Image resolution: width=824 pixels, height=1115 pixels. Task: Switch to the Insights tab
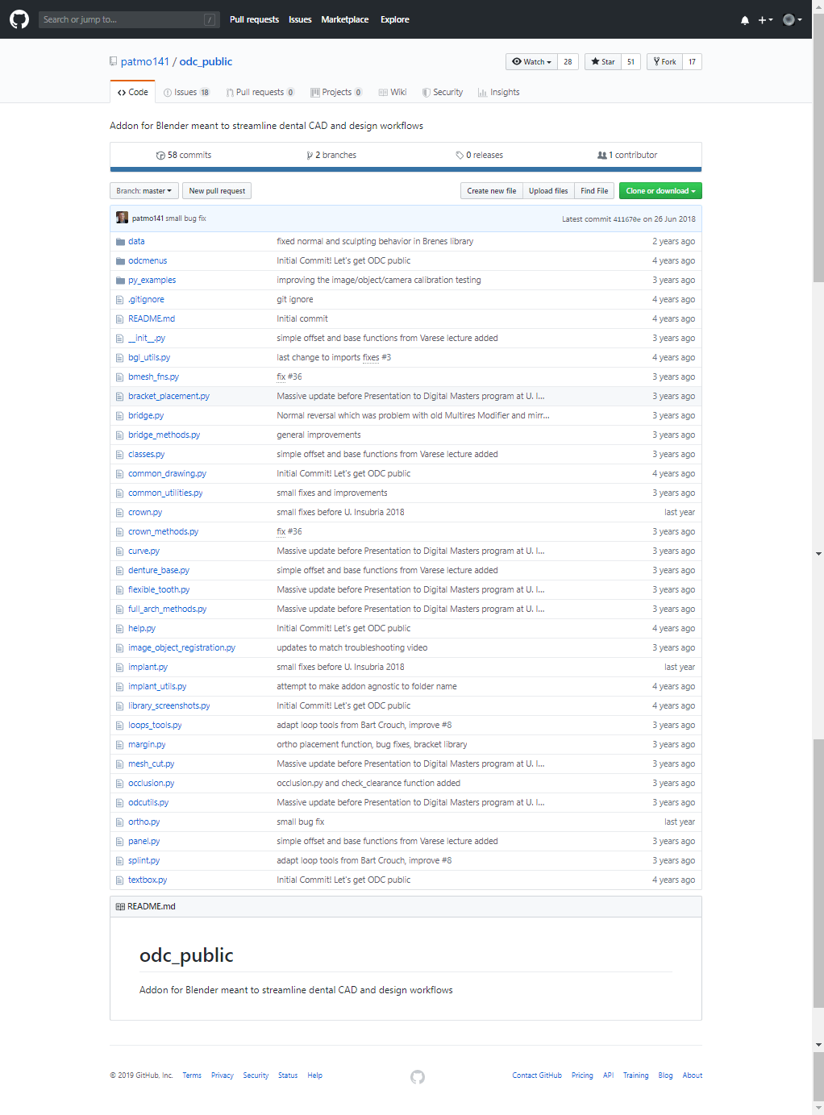[x=498, y=92]
